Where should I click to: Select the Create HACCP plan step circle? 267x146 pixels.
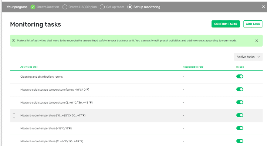[65, 7]
